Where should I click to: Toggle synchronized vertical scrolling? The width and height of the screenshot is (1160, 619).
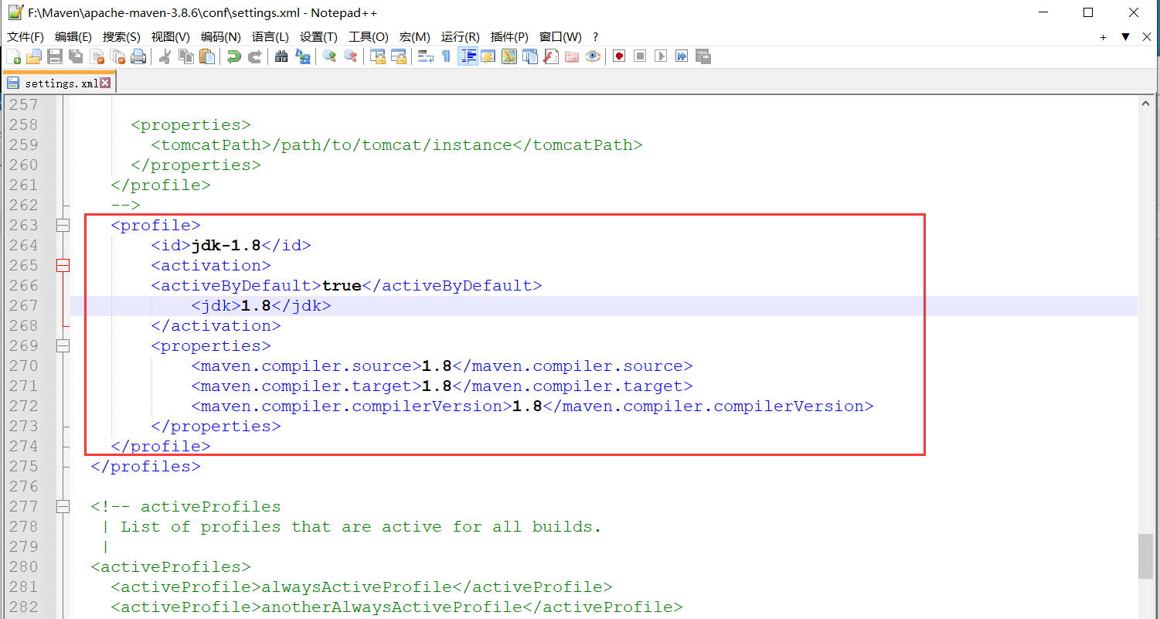coord(378,56)
